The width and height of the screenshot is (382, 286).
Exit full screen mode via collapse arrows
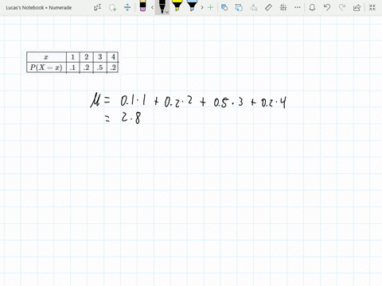tap(372, 7)
